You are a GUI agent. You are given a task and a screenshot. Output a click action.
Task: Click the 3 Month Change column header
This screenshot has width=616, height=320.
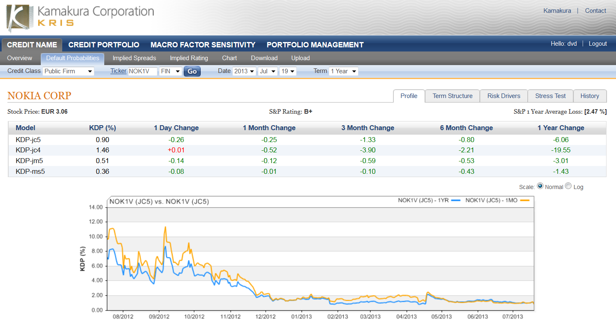pos(368,128)
